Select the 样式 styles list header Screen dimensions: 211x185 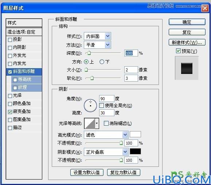[24, 23]
